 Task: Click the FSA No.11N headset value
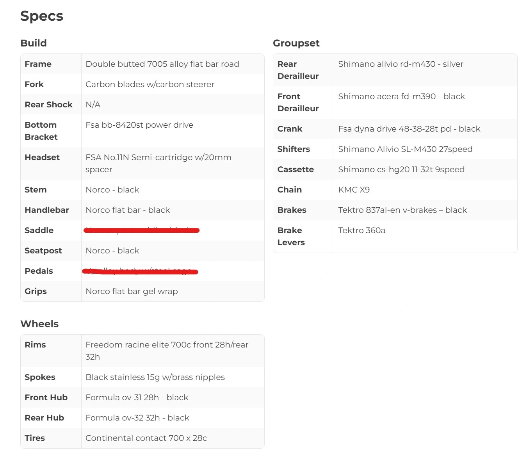pyautogui.click(x=158, y=163)
